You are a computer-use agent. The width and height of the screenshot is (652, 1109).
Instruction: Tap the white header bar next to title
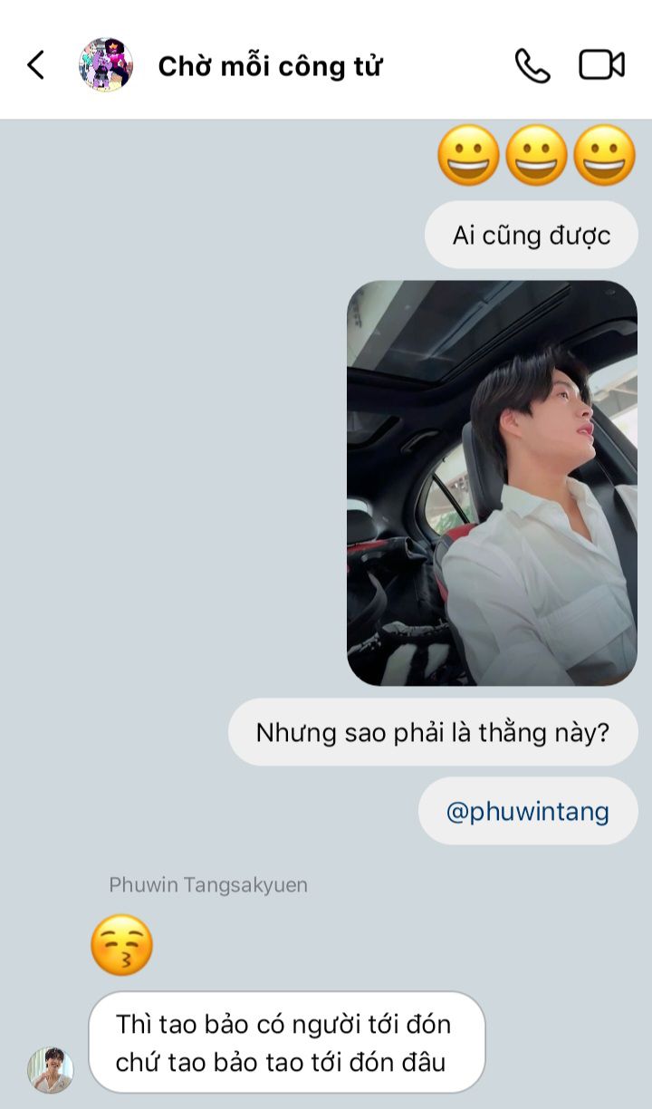point(448,65)
